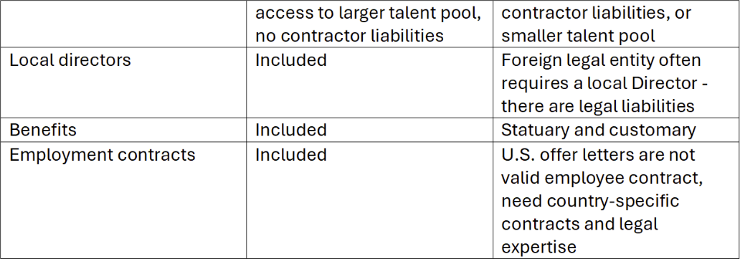Click "no contractor liabilities" text line
The image size is (740, 259).
(350, 36)
